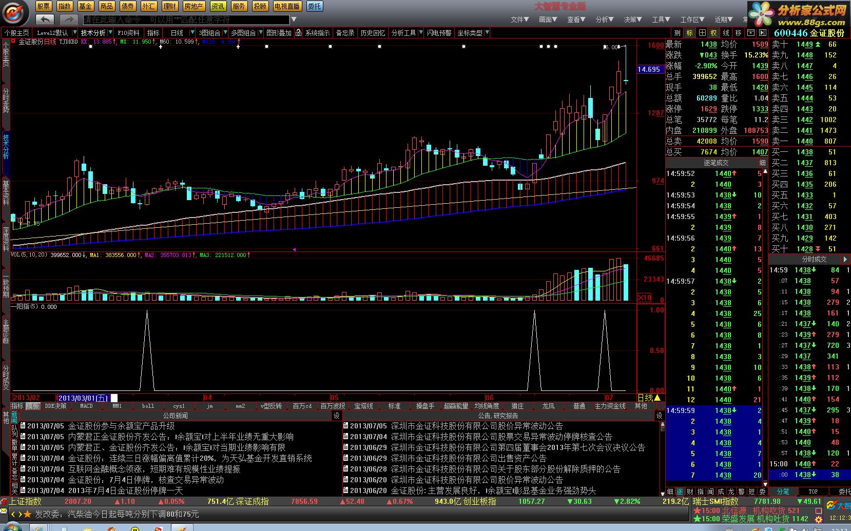This screenshot has height=531, width=851.
Task: Toggle the 测 measure tool icon
Action: click(x=677, y=33)
